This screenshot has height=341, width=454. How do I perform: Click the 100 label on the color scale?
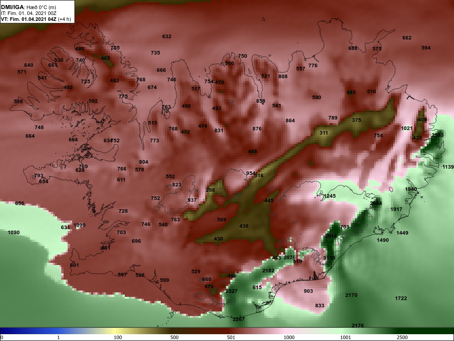118,338
